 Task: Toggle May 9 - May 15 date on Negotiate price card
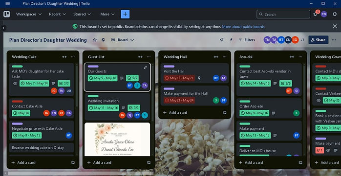pyautogui.click(x=27, y=135)
